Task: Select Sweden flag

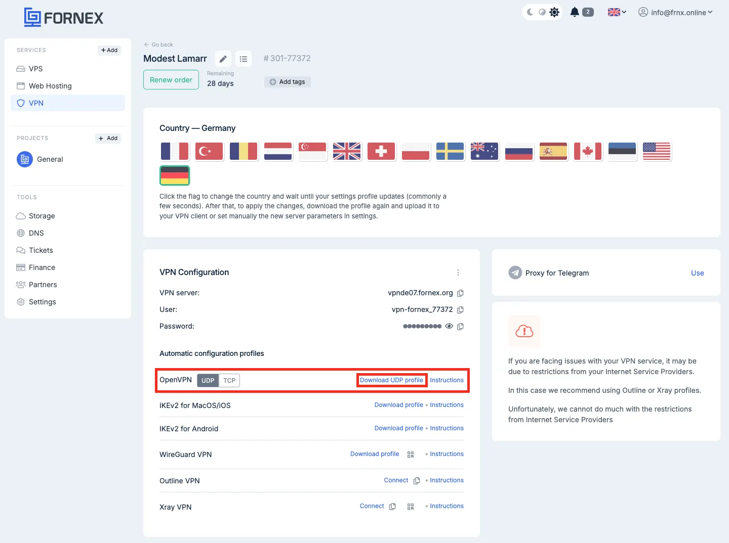Action: point(450,151)
